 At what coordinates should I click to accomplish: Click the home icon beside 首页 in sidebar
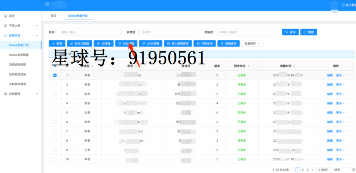(x=6, y=16)
